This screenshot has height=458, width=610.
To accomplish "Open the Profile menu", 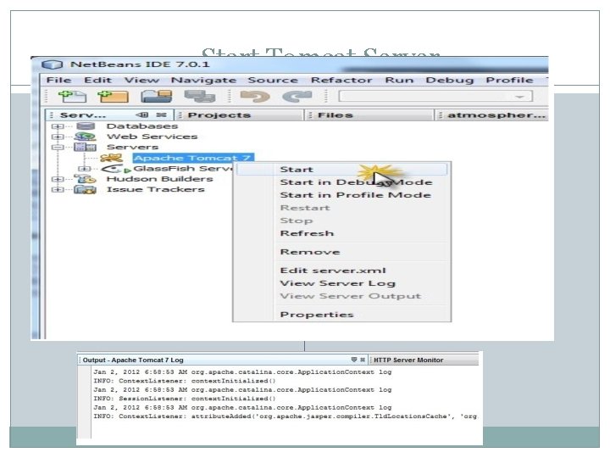I will point(509,81).
